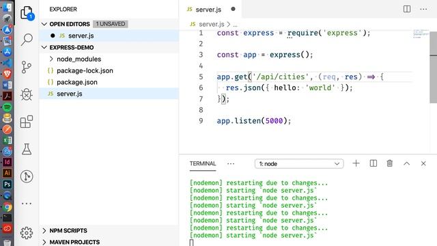Open Brave browser from the dock
The width and height of the screenshot is (437, 246).
coord(8,74)
